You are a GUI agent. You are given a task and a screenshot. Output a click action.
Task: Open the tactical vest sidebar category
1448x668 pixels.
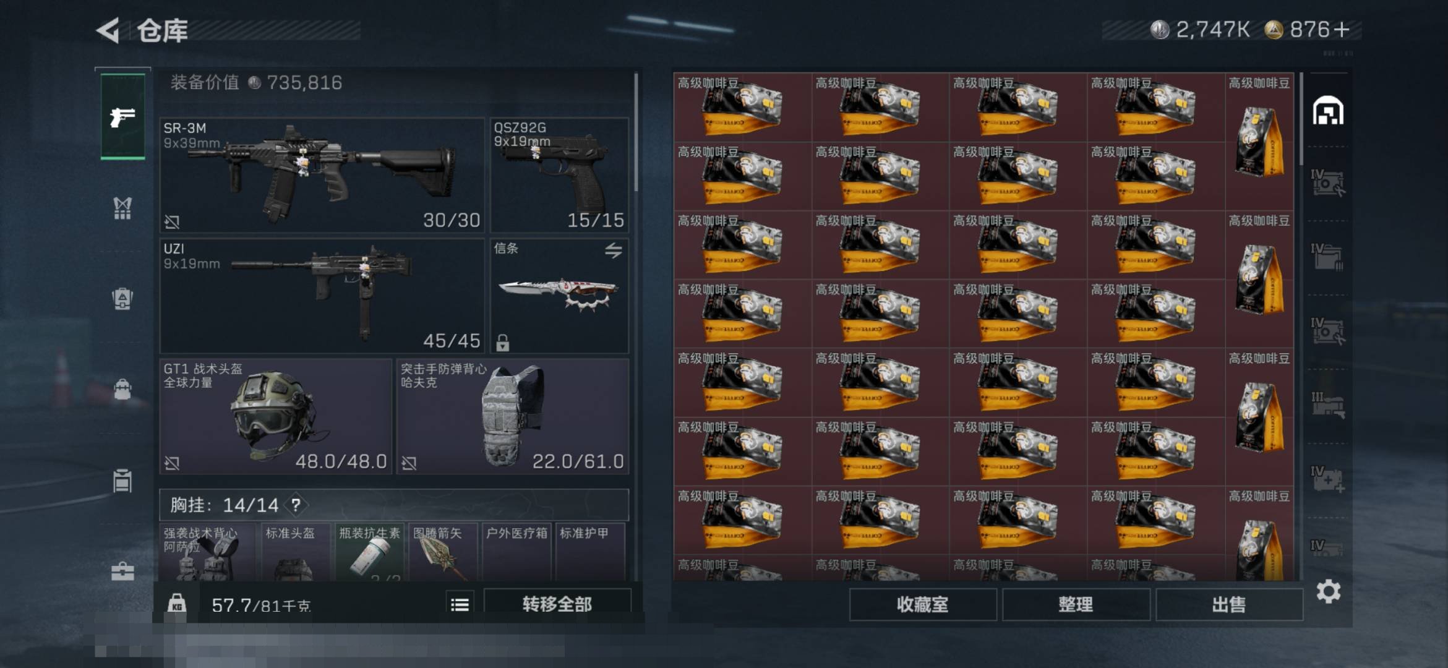pos(122,208)
